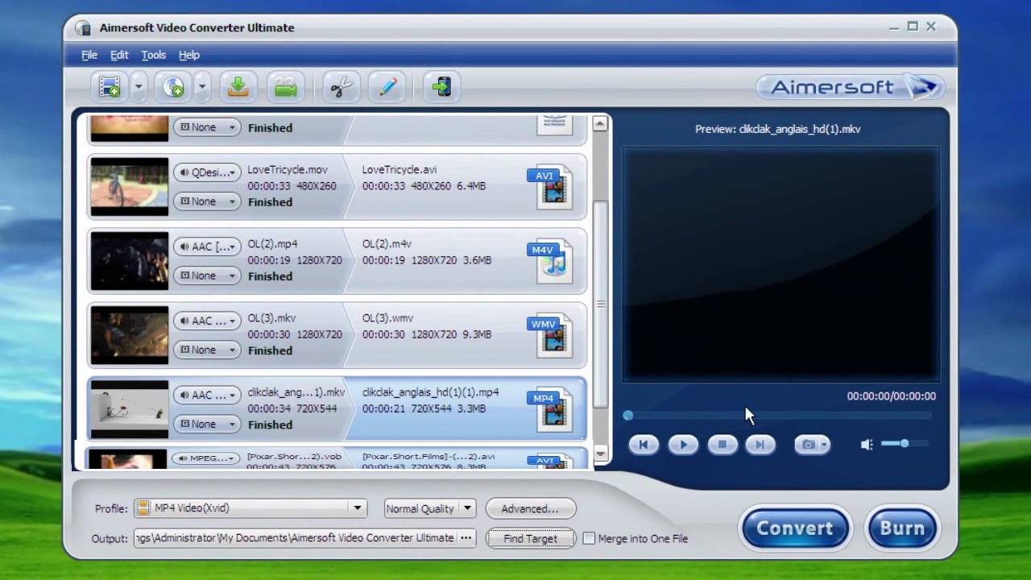This screenshot has width=1031, height=580.
Task: Open subtitle None dropdown for LoveTricycle
Action: (x=207, y=201)
